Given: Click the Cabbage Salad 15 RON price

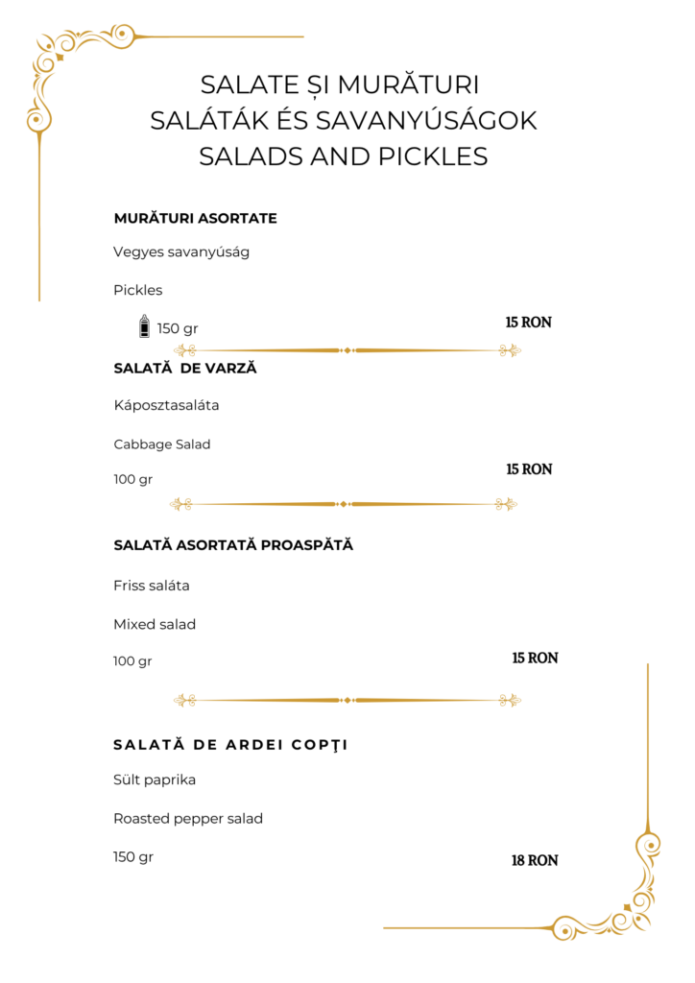Looking at the screenshot, I should (x=530, y=469).
